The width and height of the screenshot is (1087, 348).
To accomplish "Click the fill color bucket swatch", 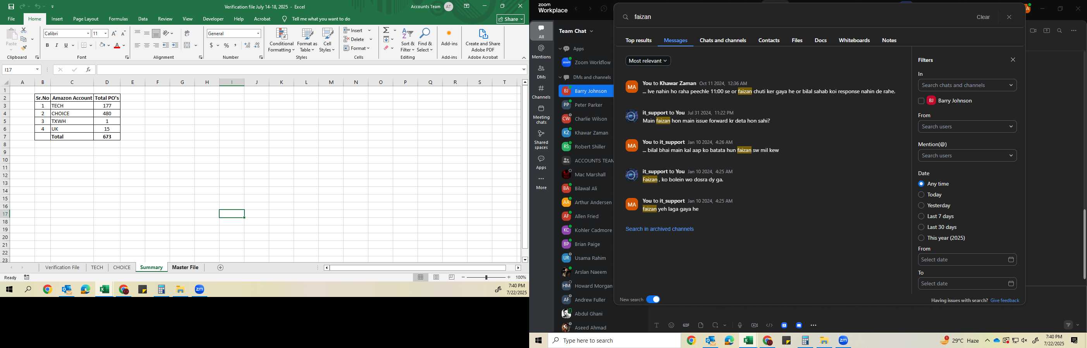I will click(x=102, y=45).
